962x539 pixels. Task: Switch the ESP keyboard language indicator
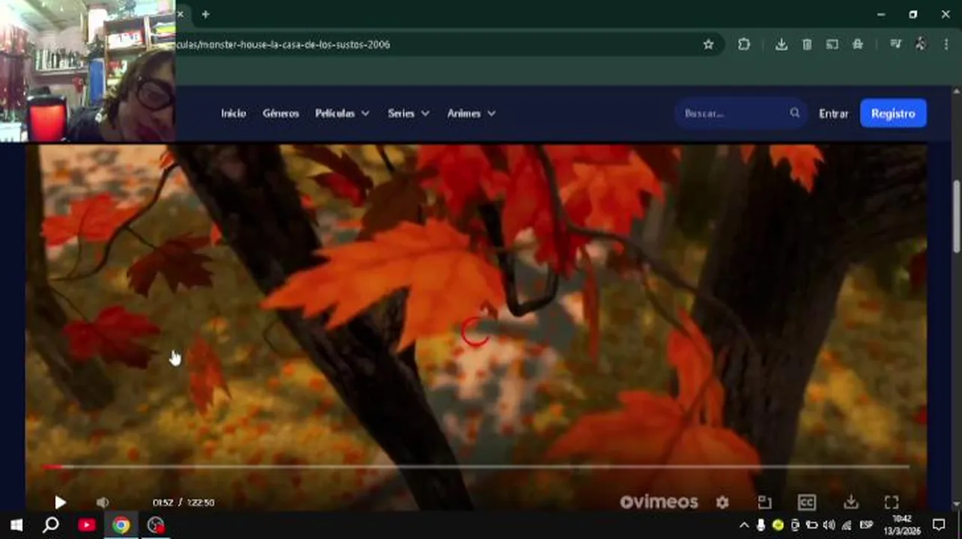click(866, 525)
